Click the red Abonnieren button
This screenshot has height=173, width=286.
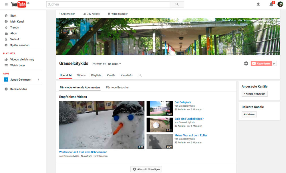[261, 63]
